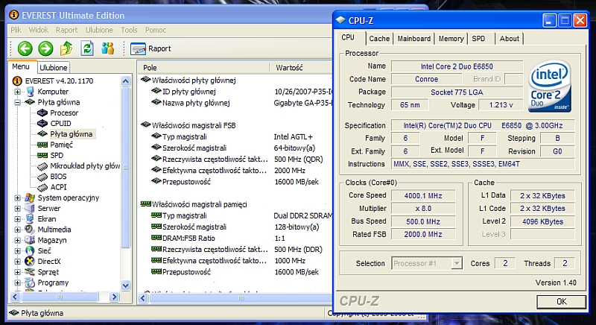Click the Programy icon in tree
596x325 pixels.
point(30,283)
